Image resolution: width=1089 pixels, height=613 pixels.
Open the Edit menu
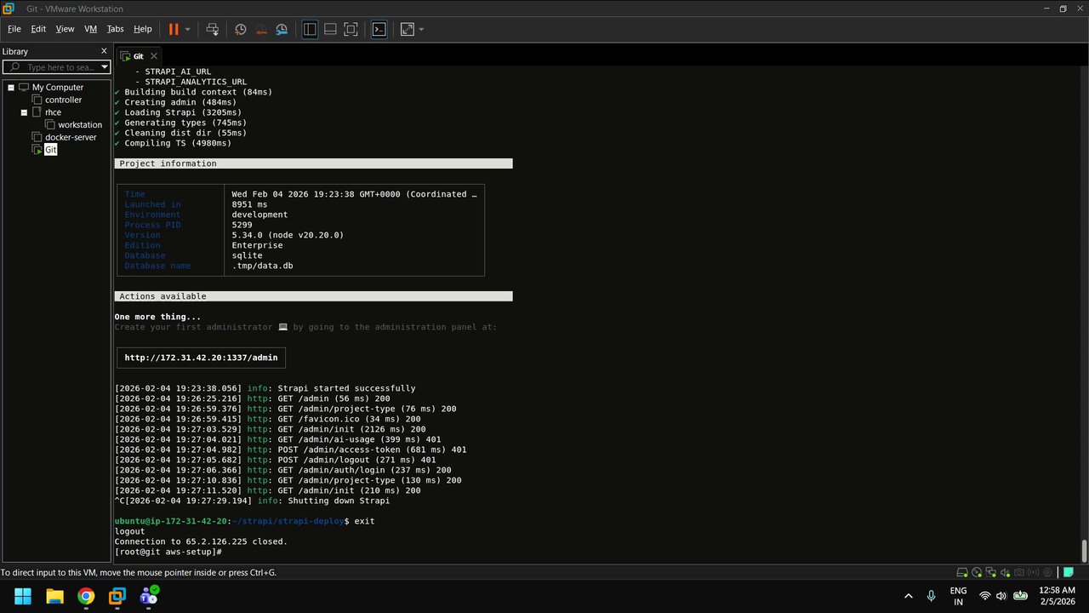[38, 29]
